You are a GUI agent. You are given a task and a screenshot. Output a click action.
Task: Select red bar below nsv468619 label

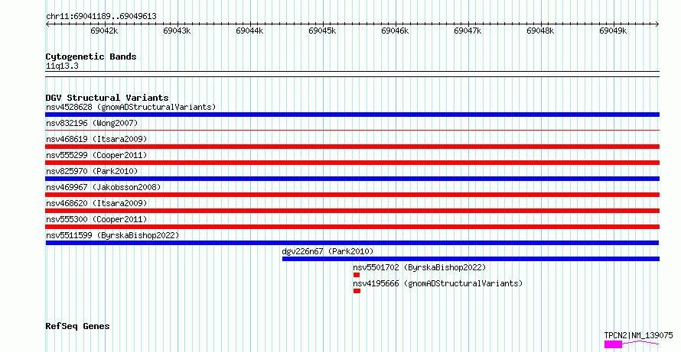pos(352,147)
